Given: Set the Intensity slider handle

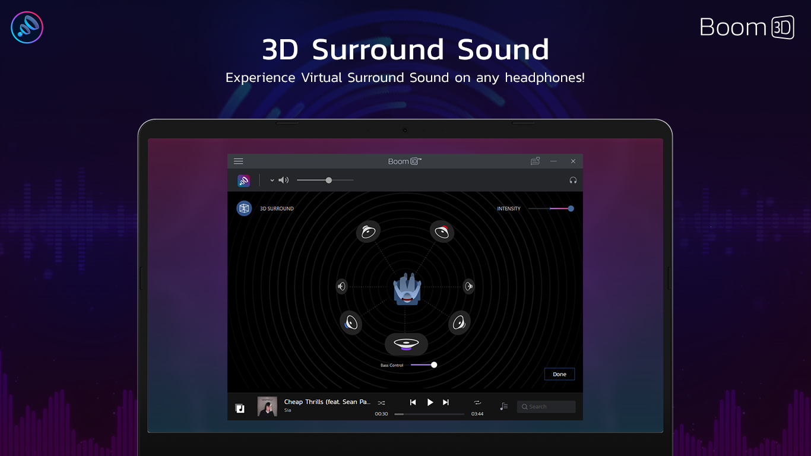Looking at the screenshot, I should click(x=571, y=208).
